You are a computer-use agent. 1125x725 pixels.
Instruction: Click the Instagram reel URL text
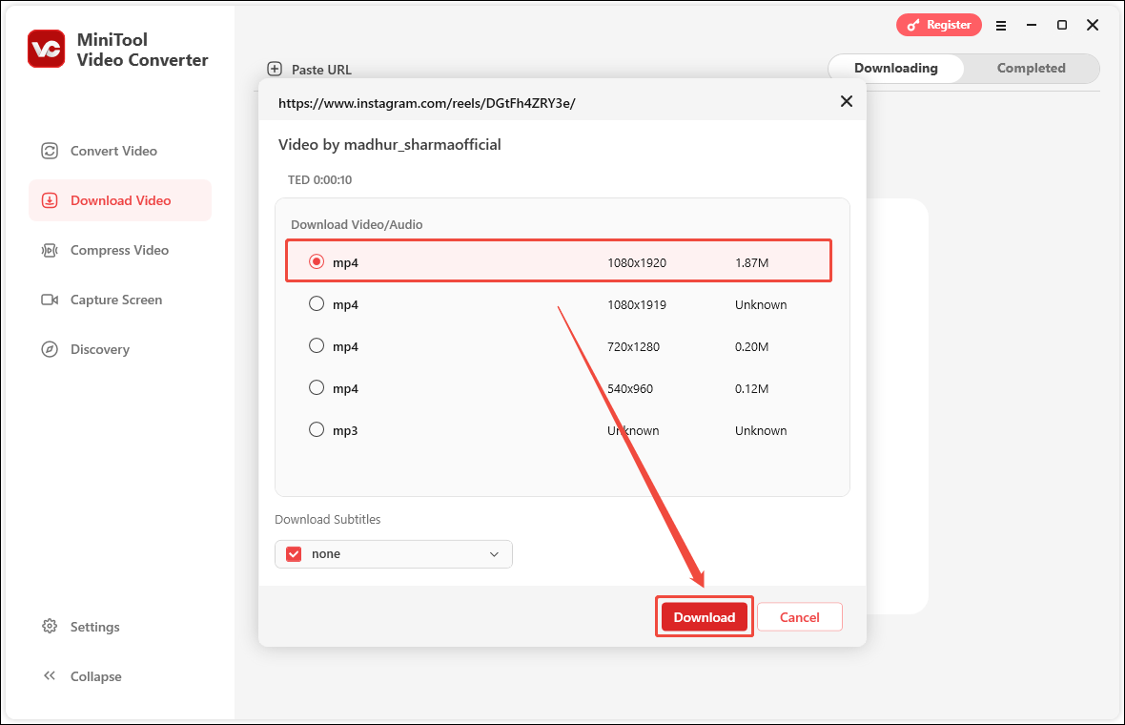point(427,103)
